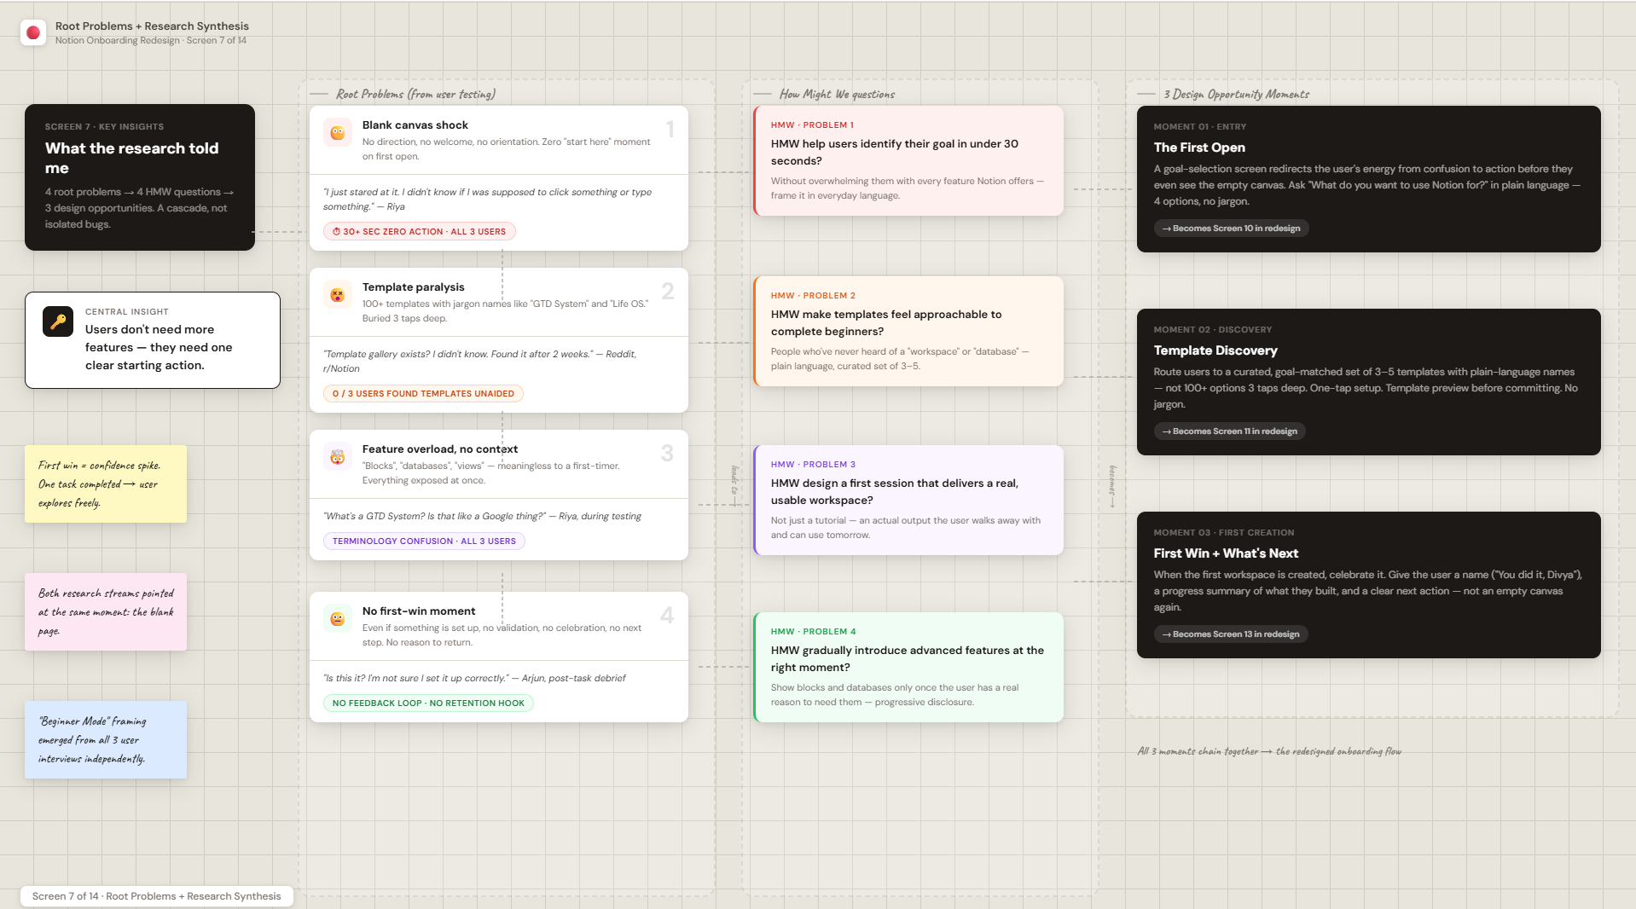Image resolution: width=1636 pixels, height=909 pixels.
Task: Click the 'Screen 7 of 14' footer label
Action: pos(157,896)
